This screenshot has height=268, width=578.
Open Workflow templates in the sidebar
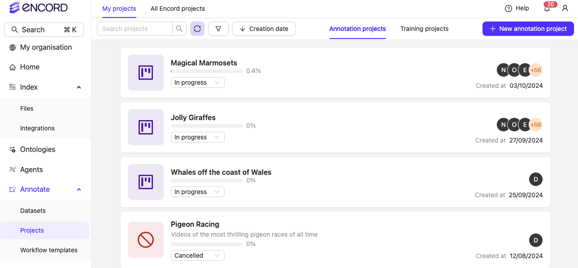click(x=49, y=250)
